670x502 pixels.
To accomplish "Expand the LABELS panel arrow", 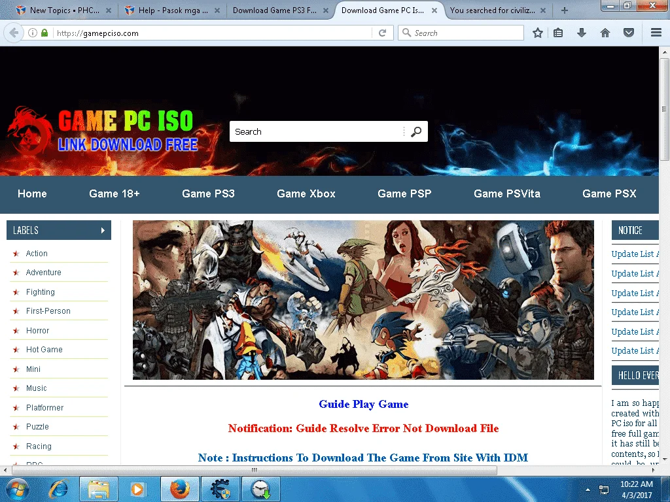I will [x=103, y=231].
